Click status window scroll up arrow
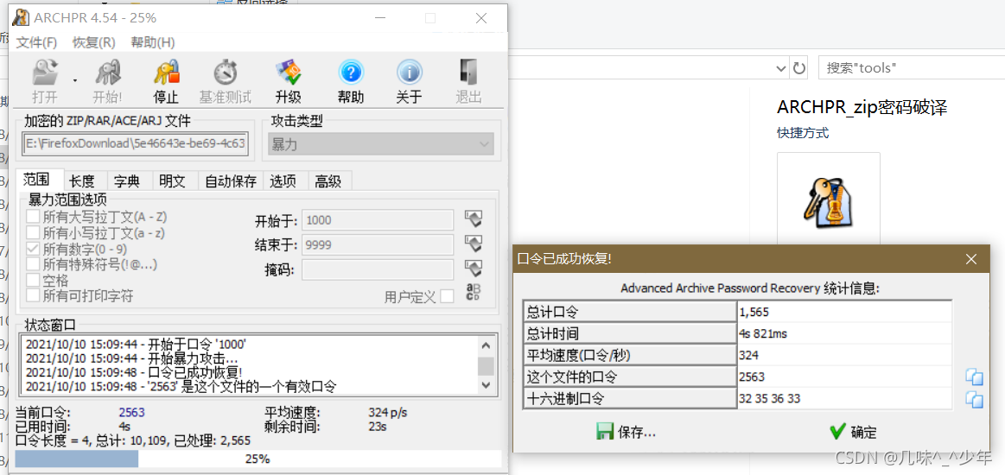The image size is (1005, 475). (487, 345)
